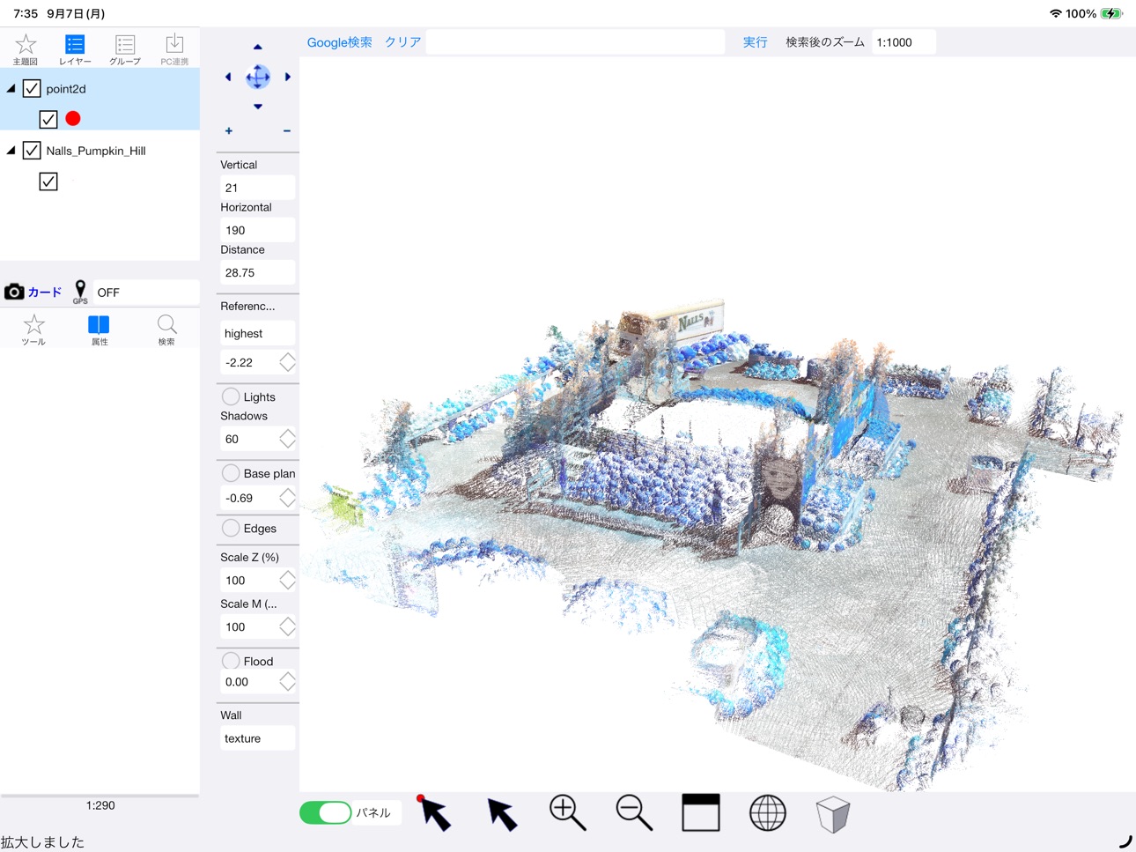Image resolution: width=1136 pixels, height=852 pixels.
Task: Click the blue plus zoom icon
Action: 229,131
